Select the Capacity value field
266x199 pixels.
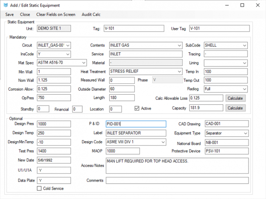pos(206,108)
